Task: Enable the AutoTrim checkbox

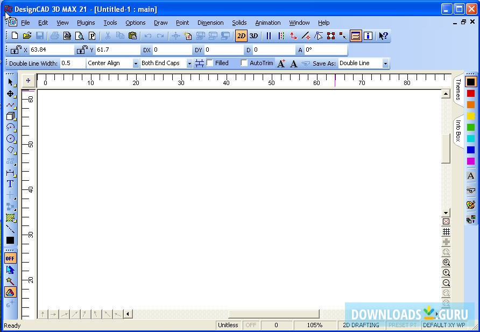Action: (x=244, y=63)
